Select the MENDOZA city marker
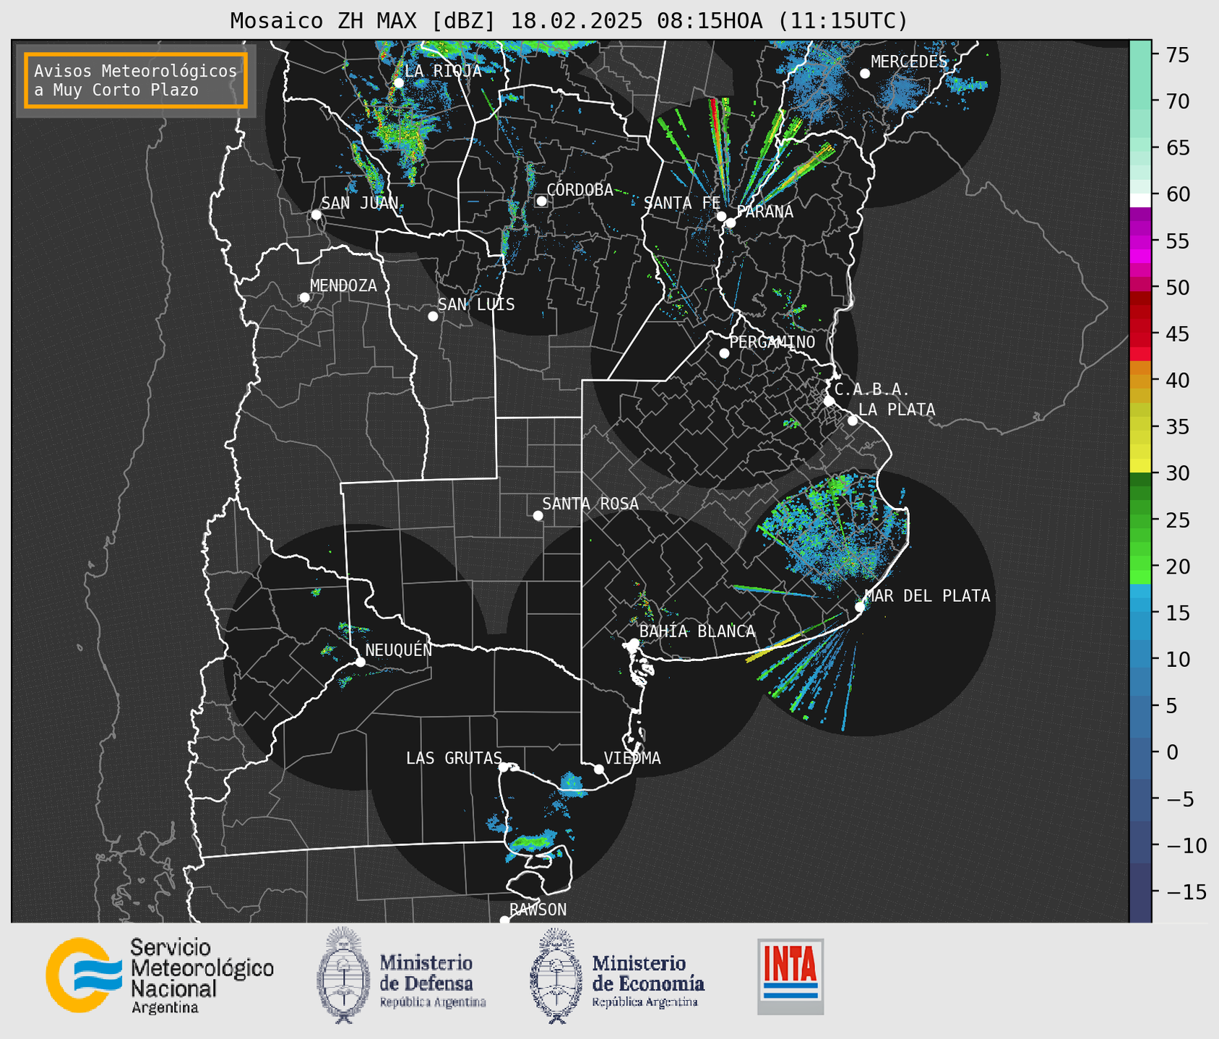Screen dimensions: 1219x1039 click(304, 298)
